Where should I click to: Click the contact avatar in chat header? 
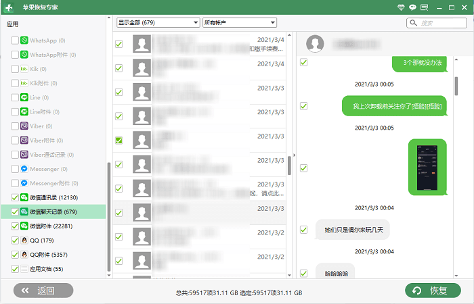pyautogui.click(x=315, y=44)
